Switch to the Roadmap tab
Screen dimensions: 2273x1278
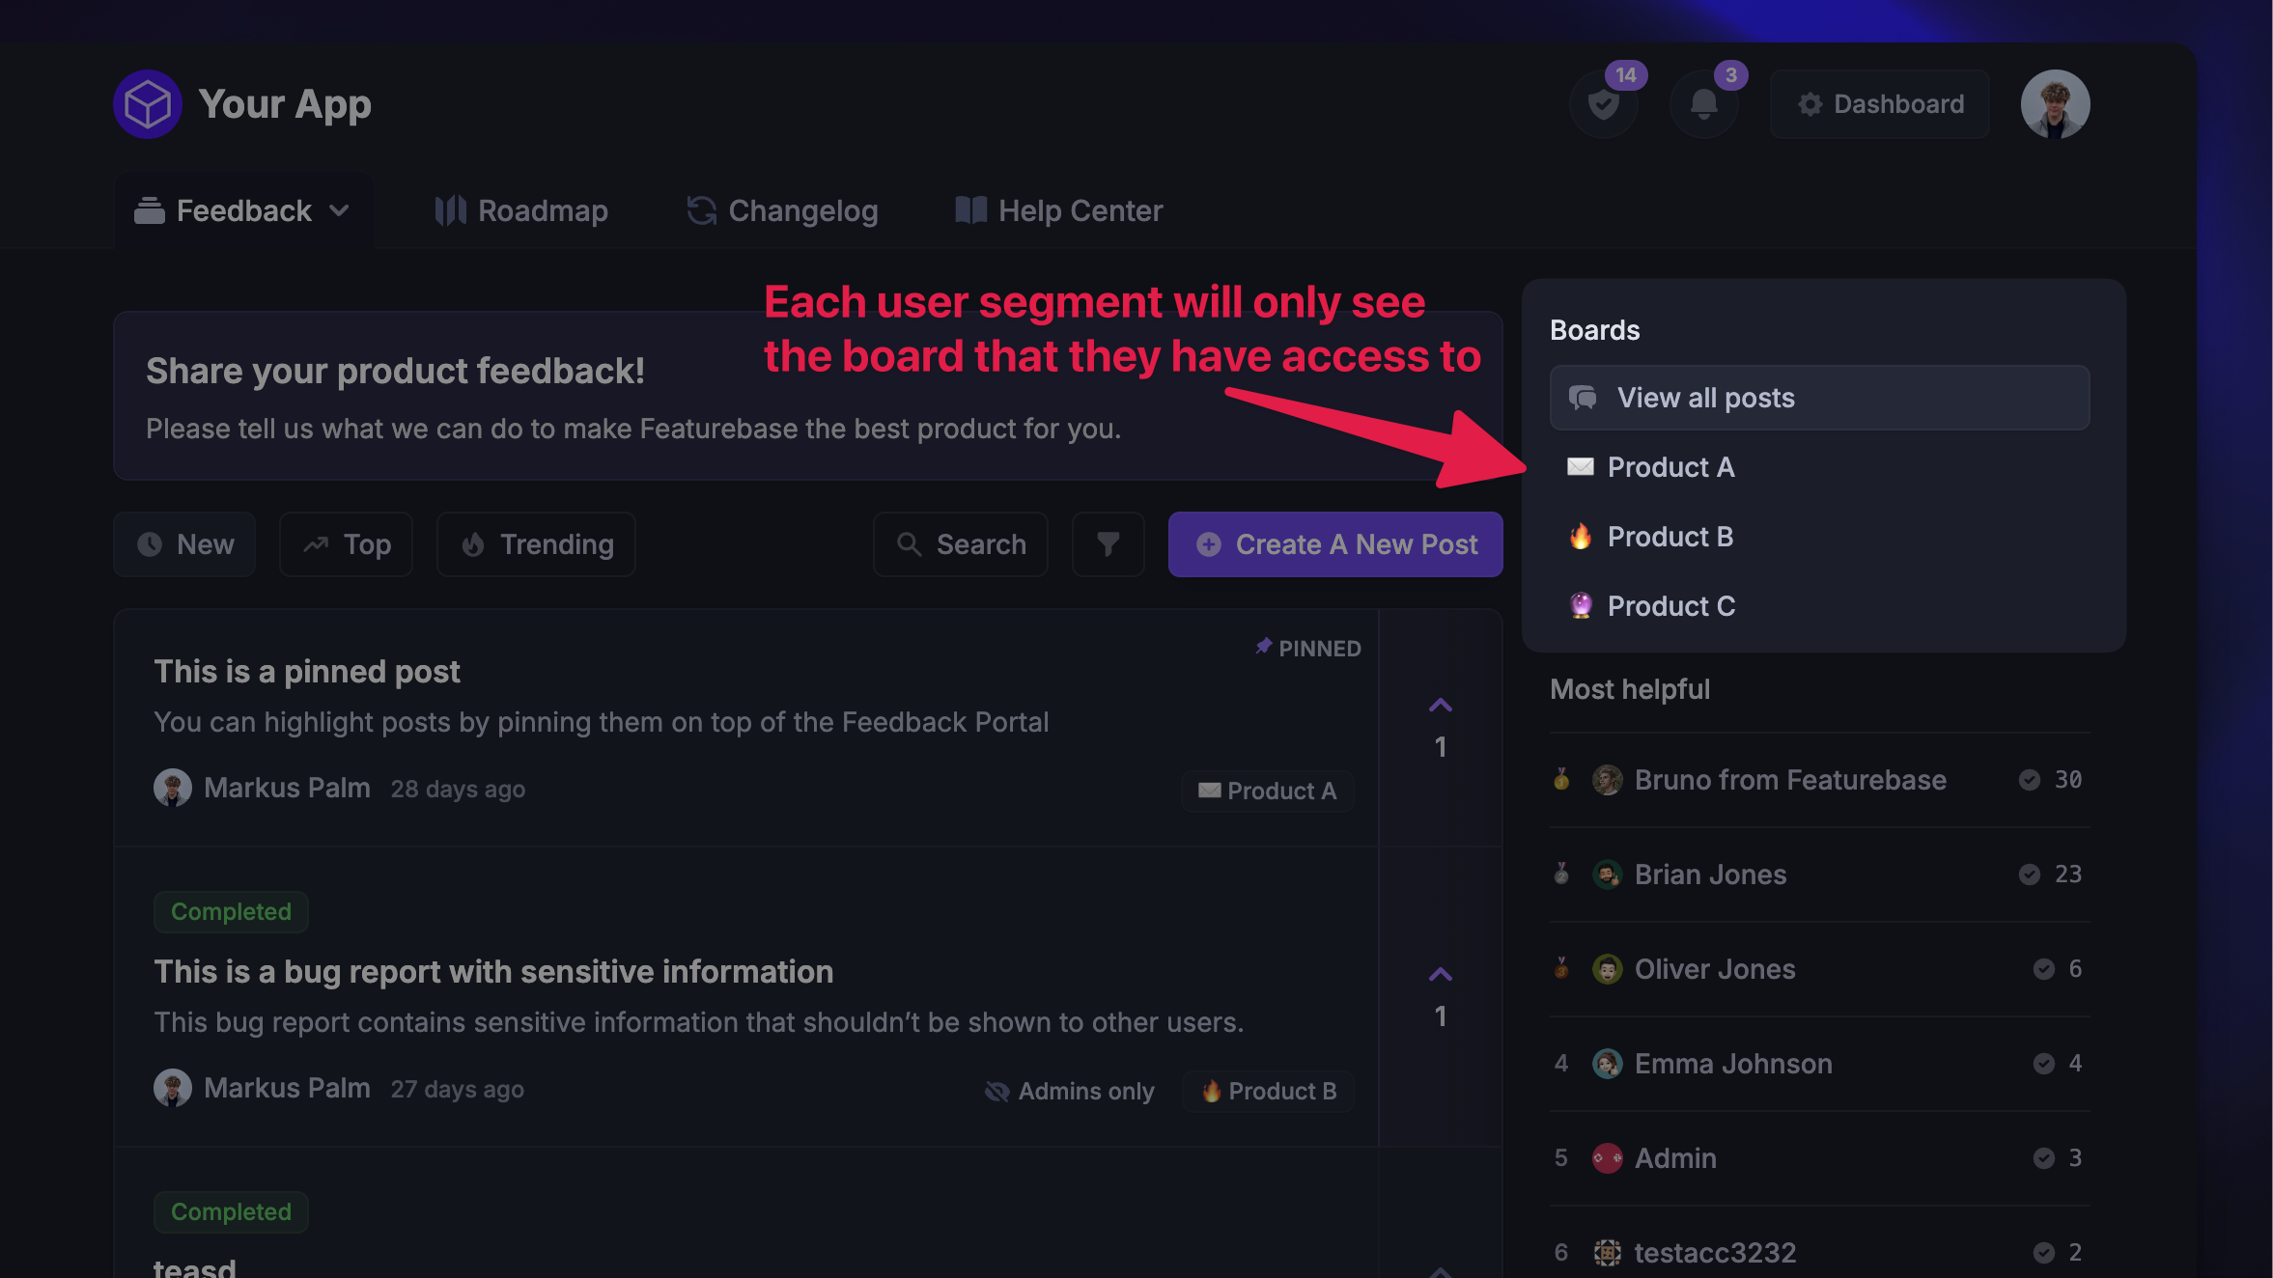[521, 210]
